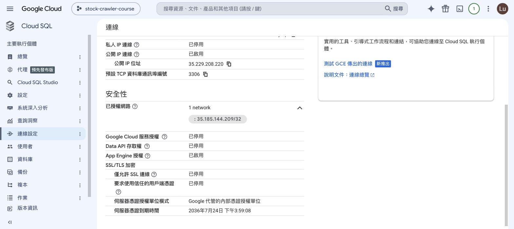Open 測試 GCE 傳出的連線 link
The height and width of the screenshot is (229, 514).
pos(348,64)
